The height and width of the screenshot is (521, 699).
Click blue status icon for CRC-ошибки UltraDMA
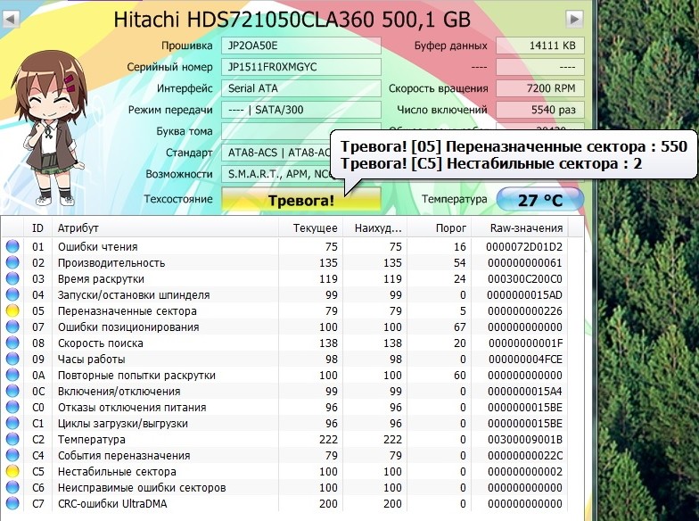[x=12, y=503]
